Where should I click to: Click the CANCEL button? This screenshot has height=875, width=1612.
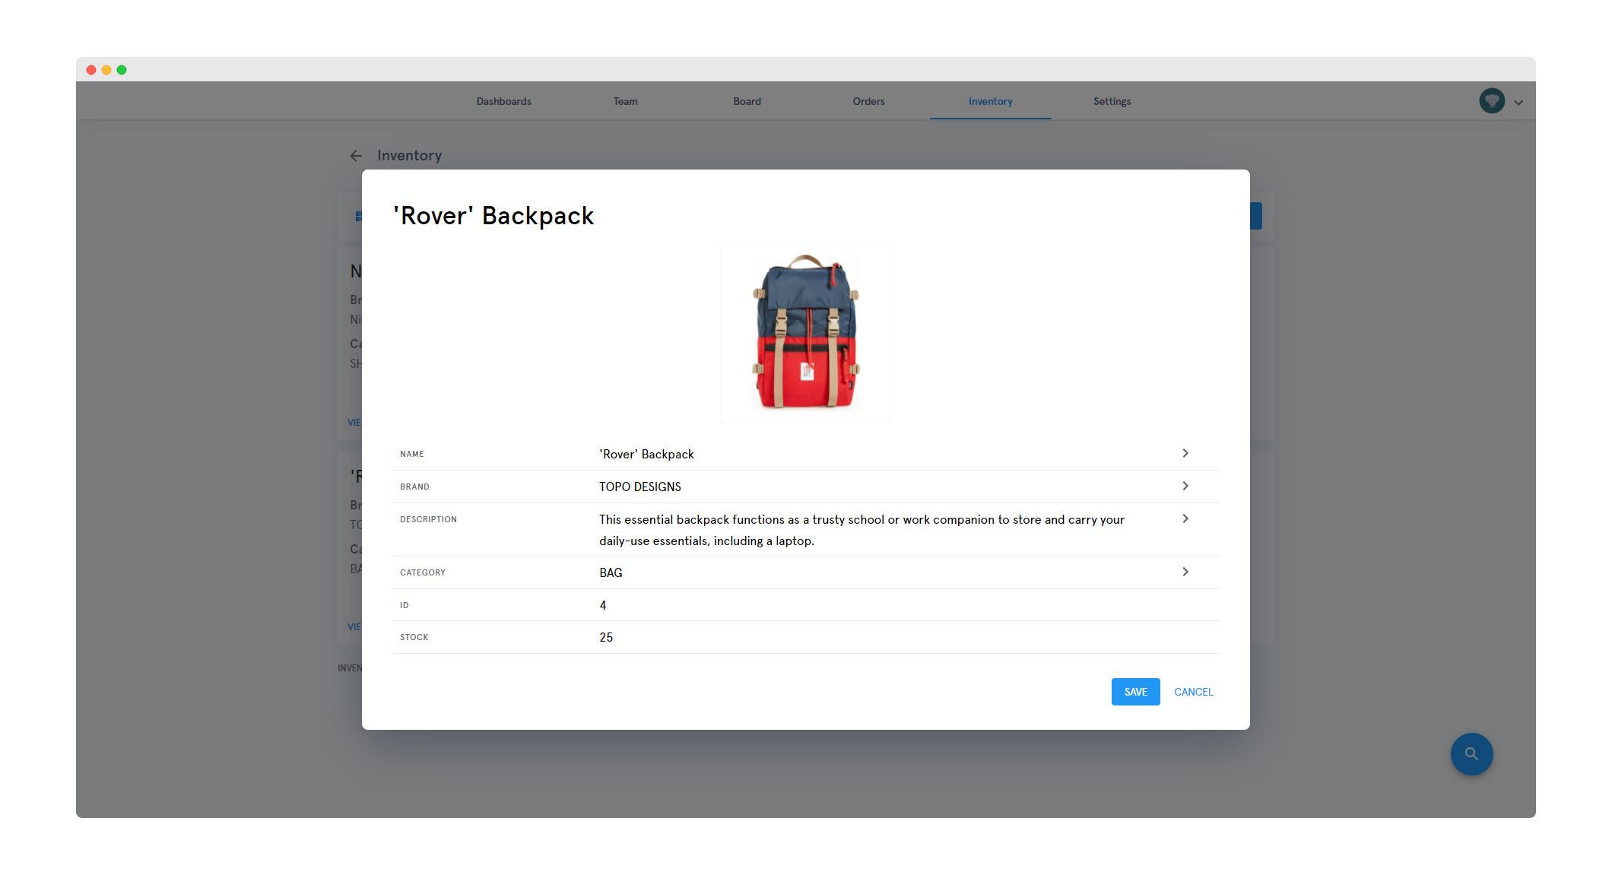tap(1193, 692)
